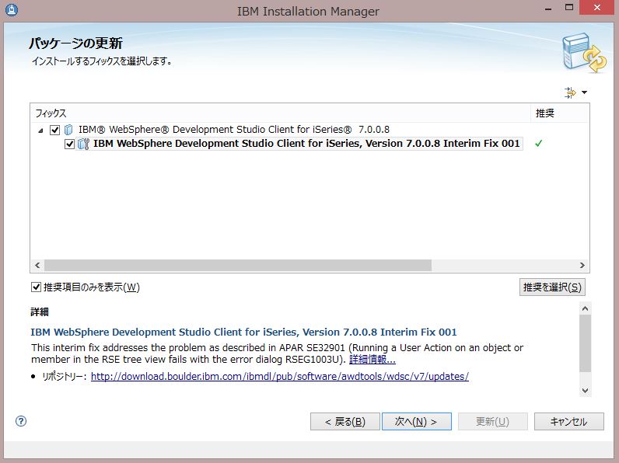This screenshot has height=463, width=619.
Task: Click the horizontal scrollbar right arrow of fix list
Action: pos(582,266)
